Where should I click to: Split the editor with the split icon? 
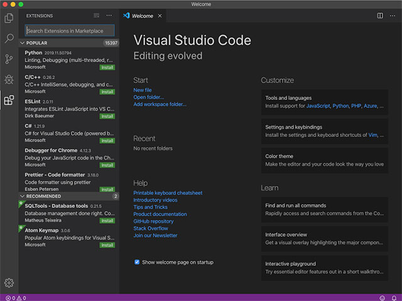click(x=380, y=15)
